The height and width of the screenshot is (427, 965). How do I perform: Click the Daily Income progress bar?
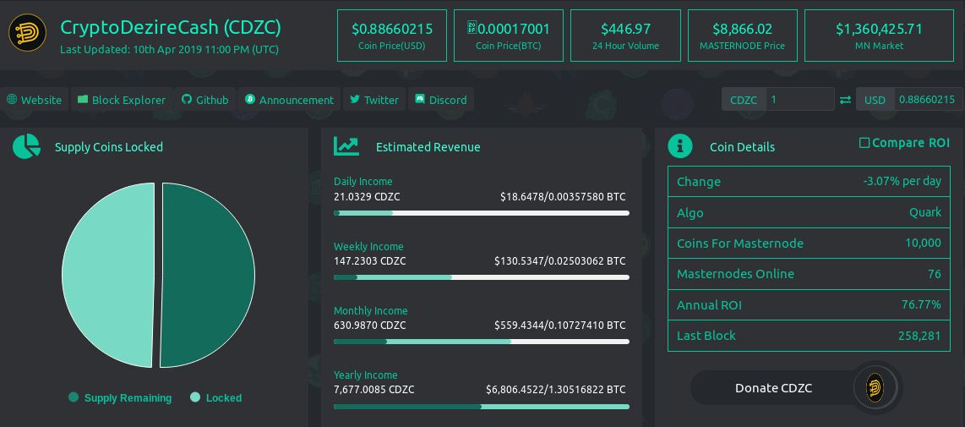point(482,213)
